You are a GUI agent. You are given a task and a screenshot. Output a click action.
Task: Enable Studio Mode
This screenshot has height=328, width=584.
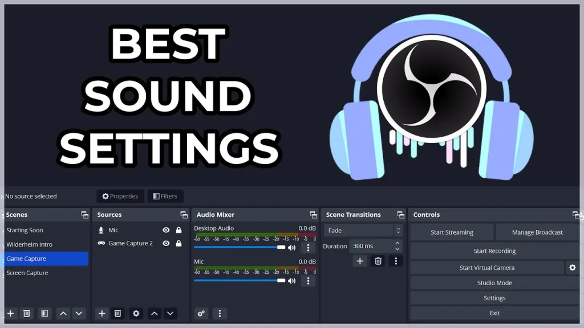click(x=494, y=283)
